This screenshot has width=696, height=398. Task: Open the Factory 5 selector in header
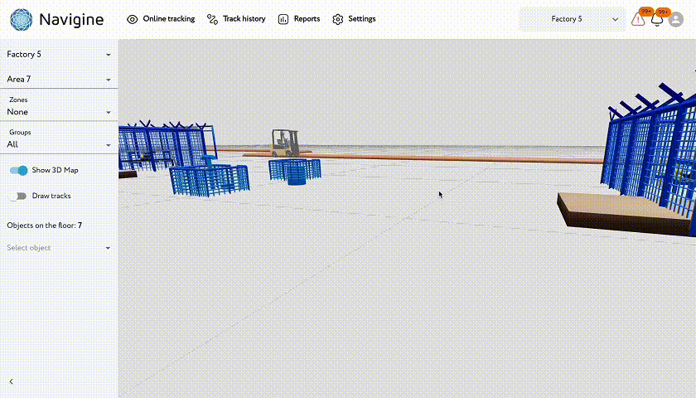(x=572, y=19)
